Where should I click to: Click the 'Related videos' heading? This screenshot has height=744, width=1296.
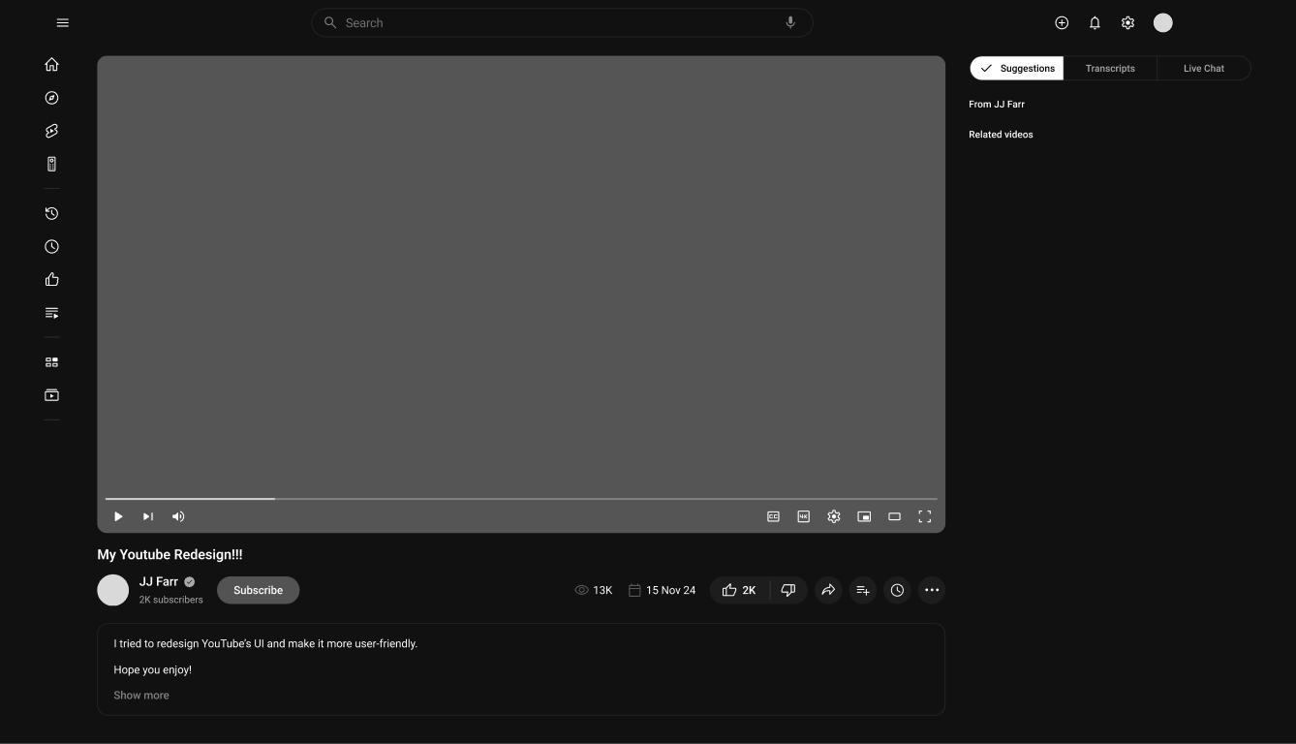(x=1001, y=135)
